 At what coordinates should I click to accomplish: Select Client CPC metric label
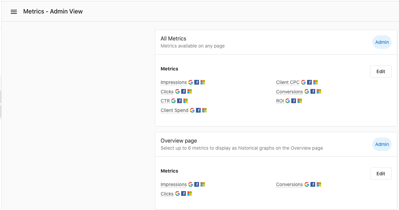coord(288,82)
